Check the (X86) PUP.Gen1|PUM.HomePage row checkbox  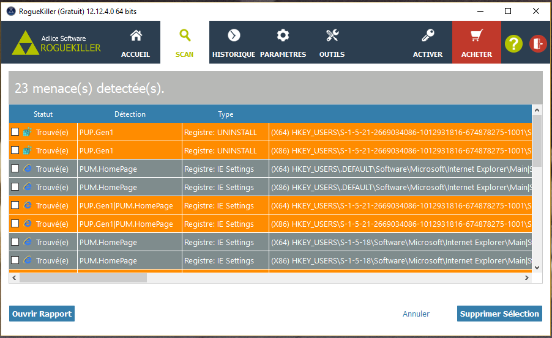[x=15, y=223]
